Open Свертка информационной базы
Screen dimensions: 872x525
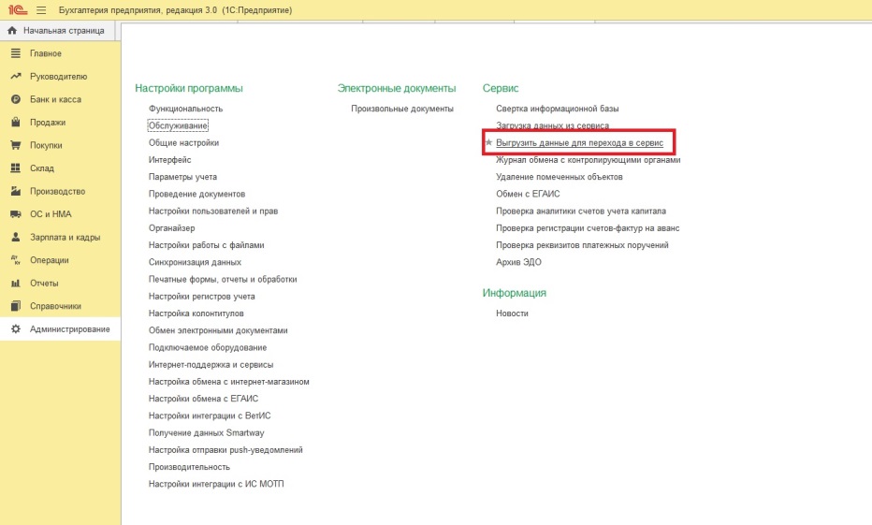[558, 109]
